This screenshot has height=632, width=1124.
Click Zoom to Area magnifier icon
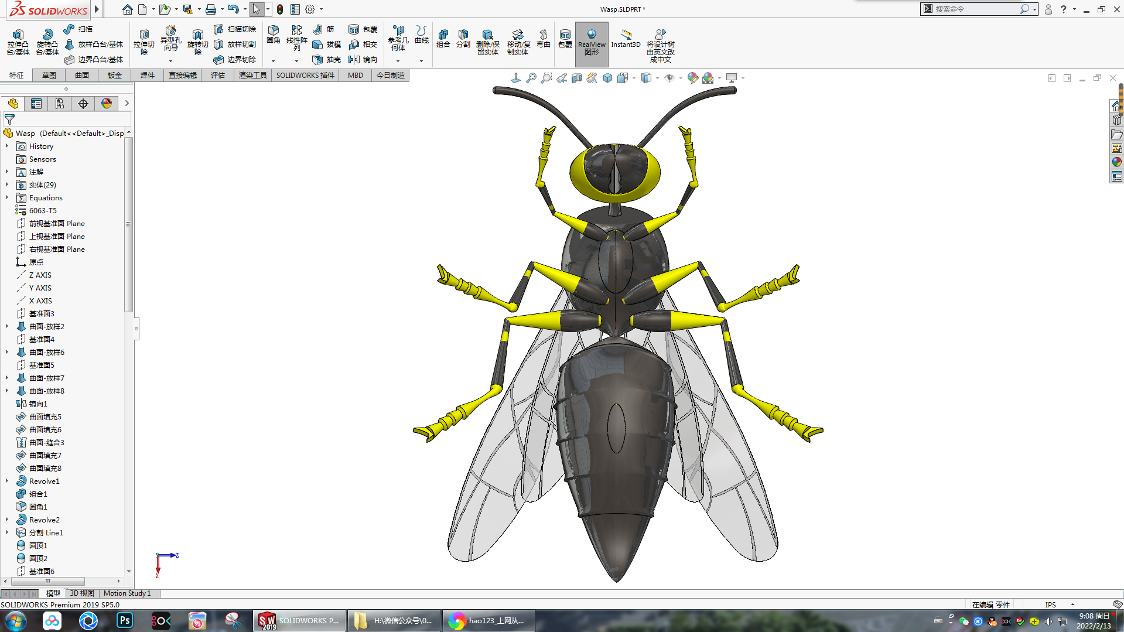546,78
